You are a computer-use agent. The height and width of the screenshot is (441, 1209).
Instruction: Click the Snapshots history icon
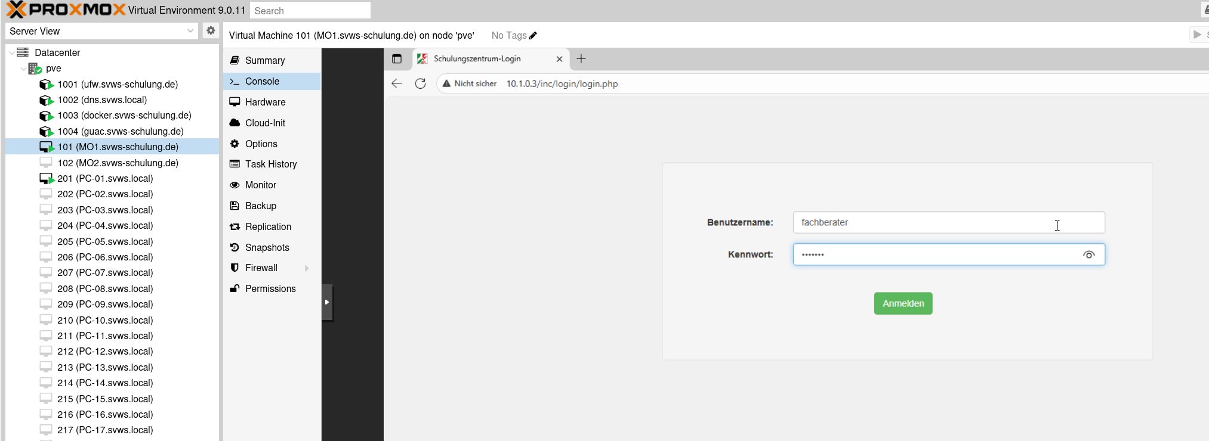pyautogui.click(x=235, y=247)
